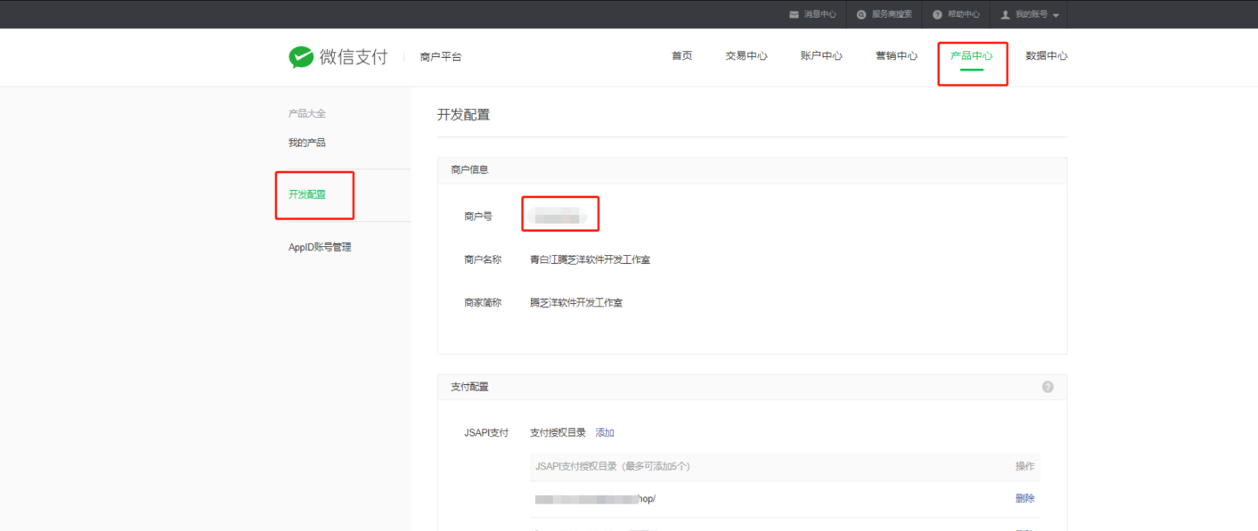Image resolution: width=1258 pixels, height=531 pixels.
Task: Click the 支付授权目录 label
Action: [x=558, y=432]
